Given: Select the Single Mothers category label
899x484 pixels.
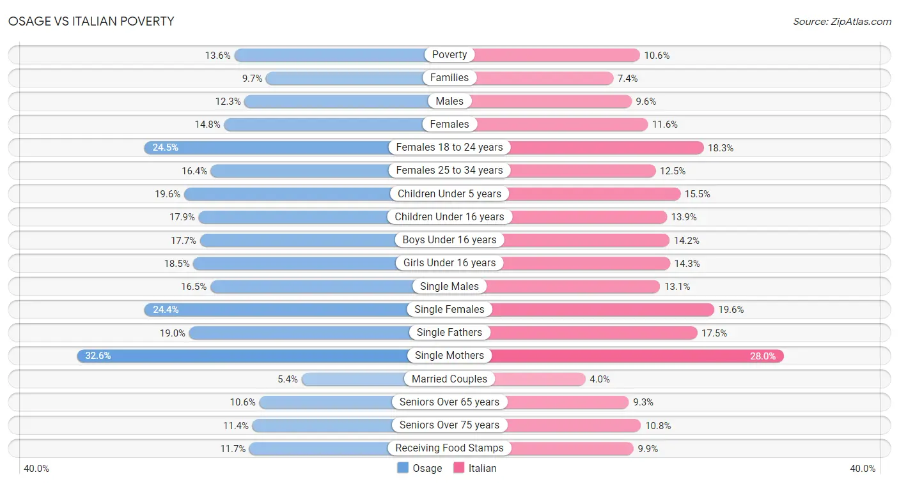Looking at the screenshot, I should click(x=449, y=356).
